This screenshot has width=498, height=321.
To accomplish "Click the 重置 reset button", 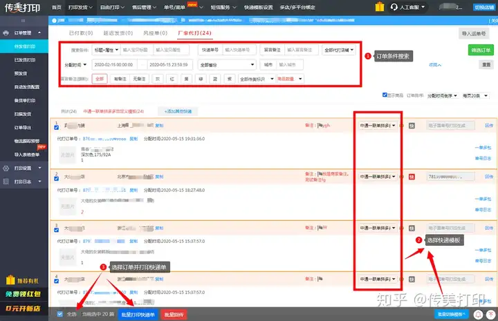I will pos(486,65).
